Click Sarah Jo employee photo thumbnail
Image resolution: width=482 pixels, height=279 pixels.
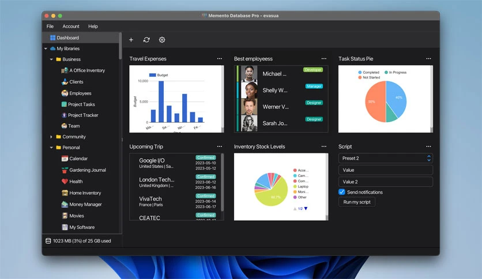pos(249,123)
